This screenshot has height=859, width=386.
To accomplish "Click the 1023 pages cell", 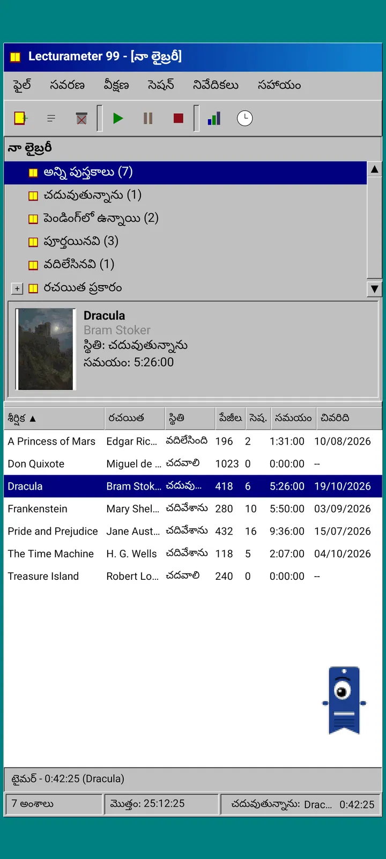I will [227, 464].
